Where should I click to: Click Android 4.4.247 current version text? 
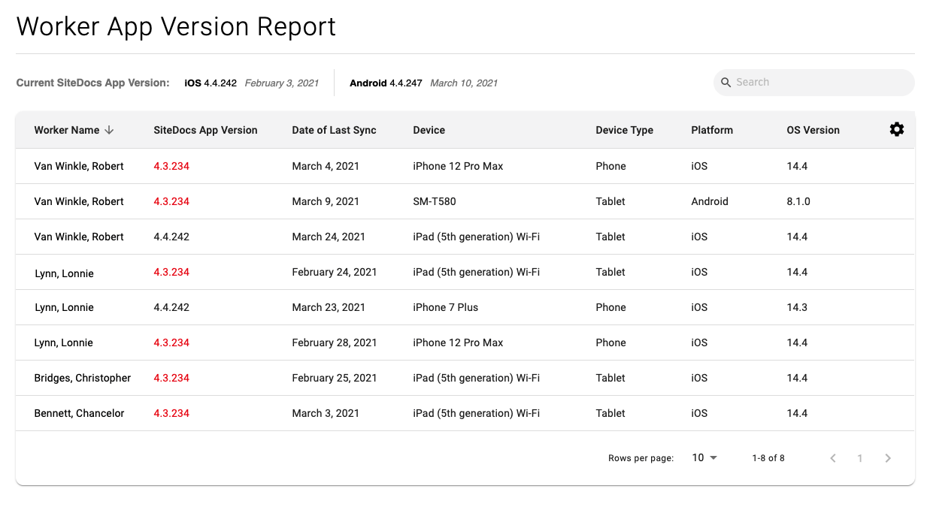[386, 83]
